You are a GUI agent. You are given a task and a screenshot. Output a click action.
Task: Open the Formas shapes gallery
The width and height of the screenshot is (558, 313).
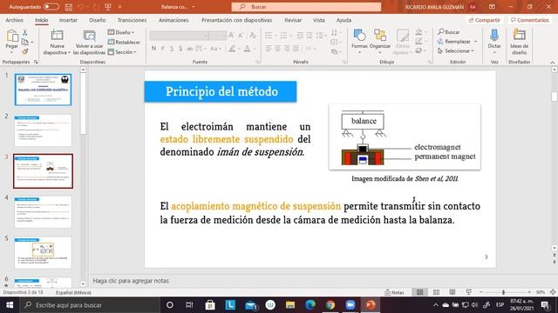(x=359, y=42)
